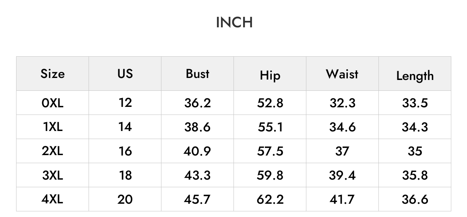Select the Size column header

52,74
